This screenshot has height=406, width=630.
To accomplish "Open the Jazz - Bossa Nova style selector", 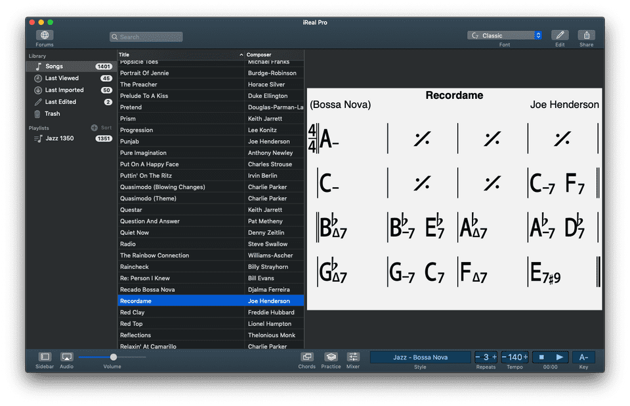I will tap(420, 357).
